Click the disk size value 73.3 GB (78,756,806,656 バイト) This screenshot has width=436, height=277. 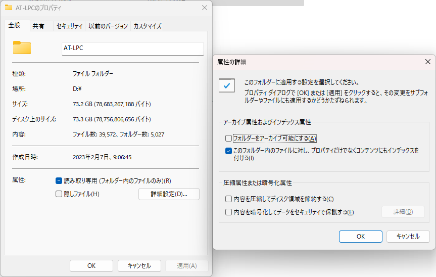pos(112,119)
